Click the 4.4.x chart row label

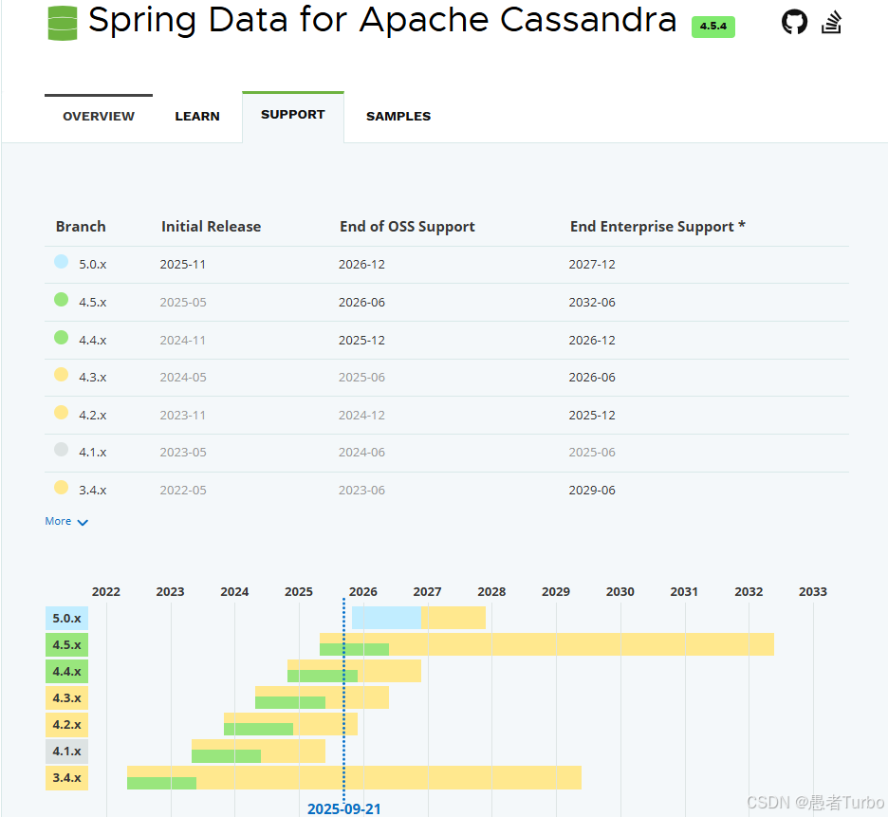tap(66, 672)
